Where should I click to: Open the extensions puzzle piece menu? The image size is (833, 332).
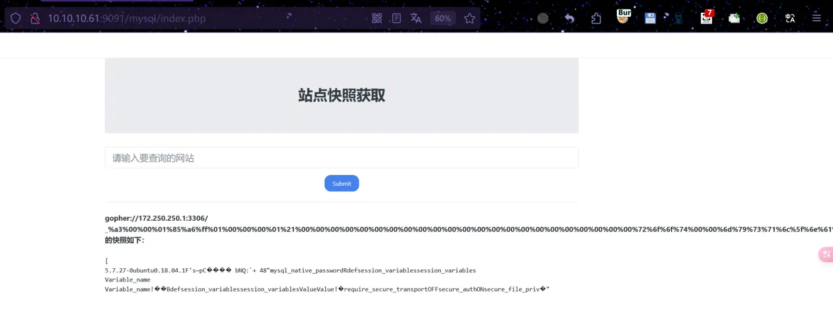(x=596, y=18)
